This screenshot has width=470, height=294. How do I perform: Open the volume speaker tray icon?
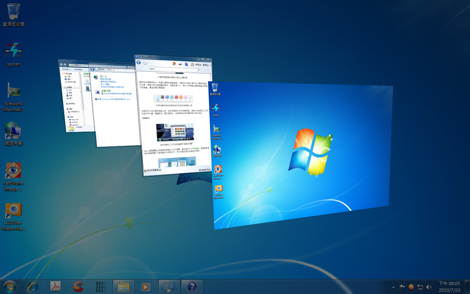[x=429, y=287]
